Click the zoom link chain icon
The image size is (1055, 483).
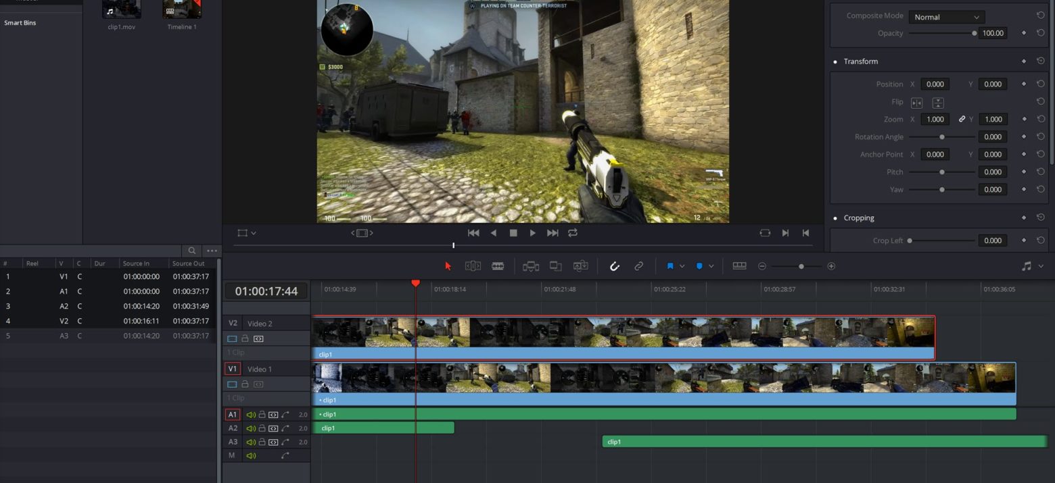pos(962,119)
